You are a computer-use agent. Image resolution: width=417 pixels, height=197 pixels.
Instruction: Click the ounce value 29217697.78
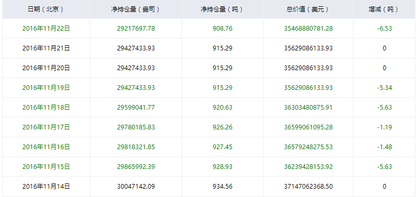pyautogui.click(x=136, y=29)
